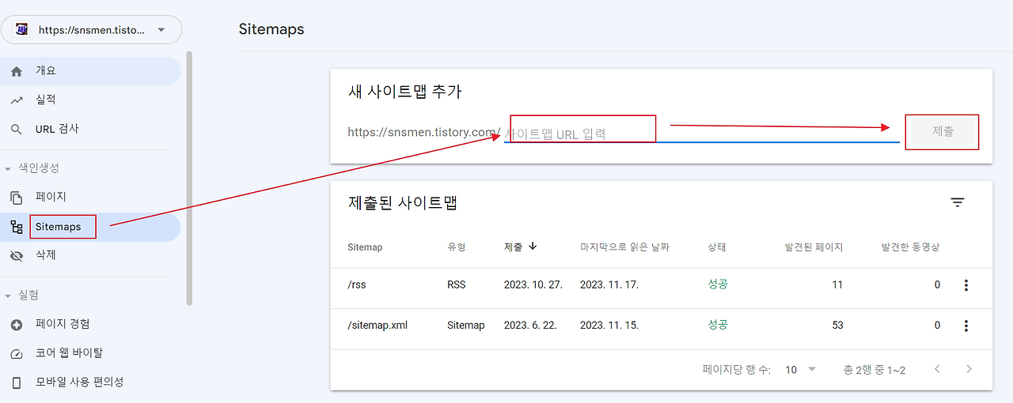This screenshot has width=1013, height=403.
Task: Open the 페이지 menu item
Action: pyautogui.click(x=90, y=197)
